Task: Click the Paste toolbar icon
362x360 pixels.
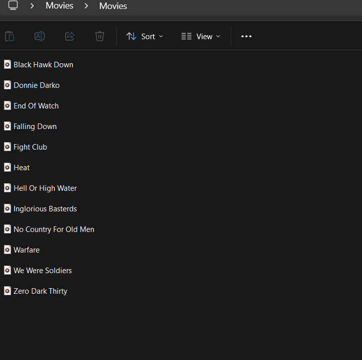Action: tap(10, 36)
